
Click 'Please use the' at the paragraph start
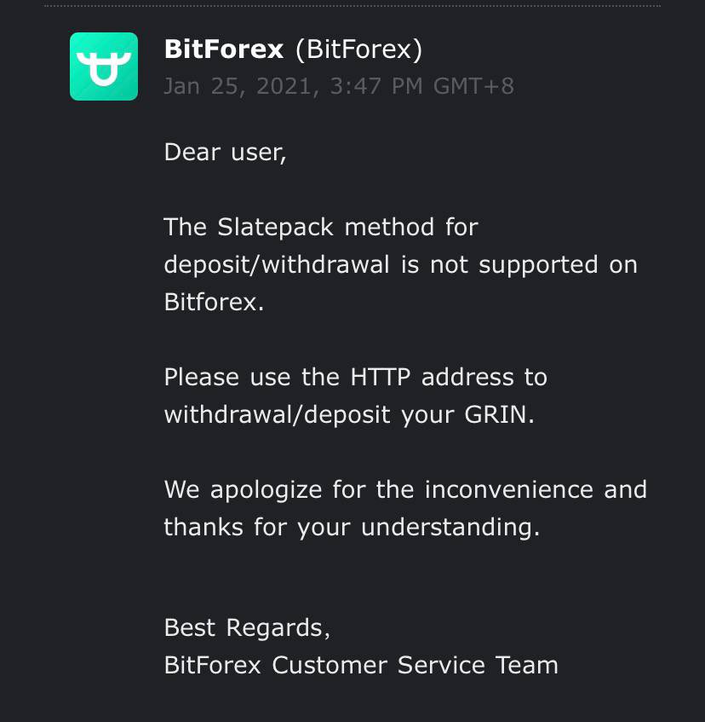[x=251, y=377]
